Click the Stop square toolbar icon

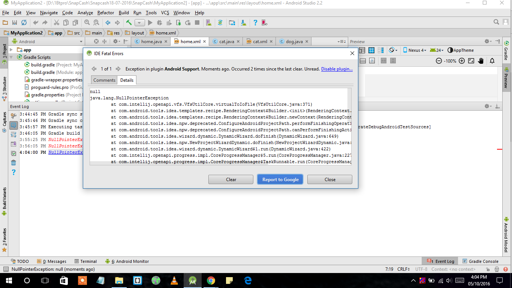(197, 22)
